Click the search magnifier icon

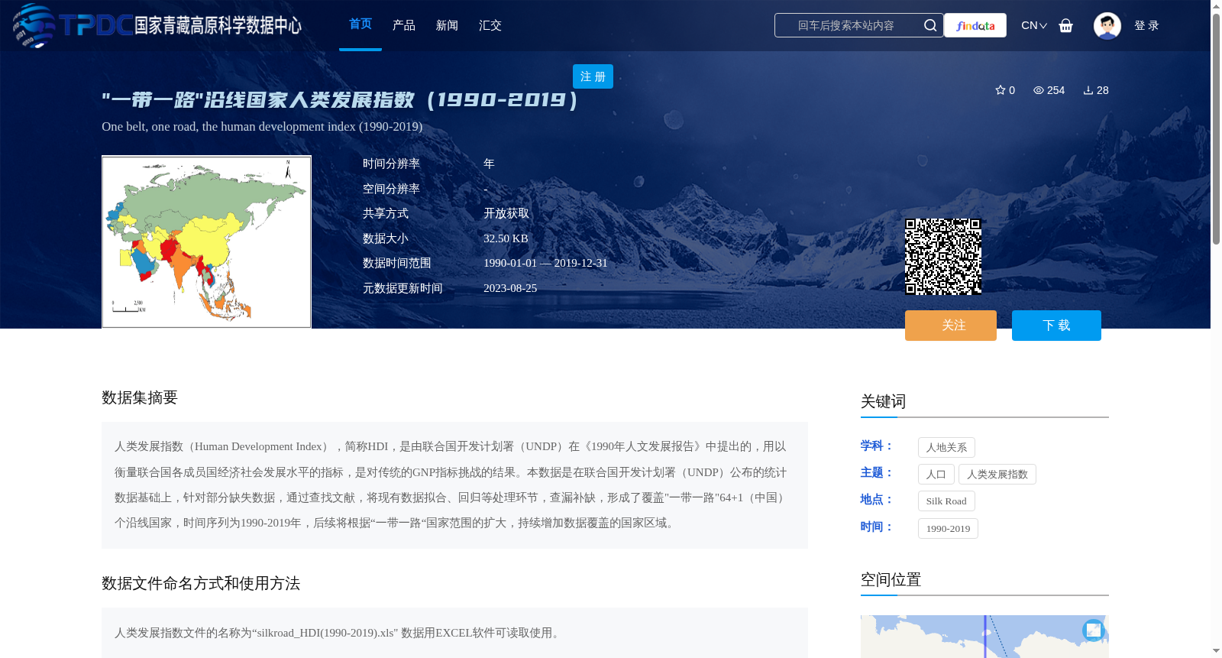point(930,25)
